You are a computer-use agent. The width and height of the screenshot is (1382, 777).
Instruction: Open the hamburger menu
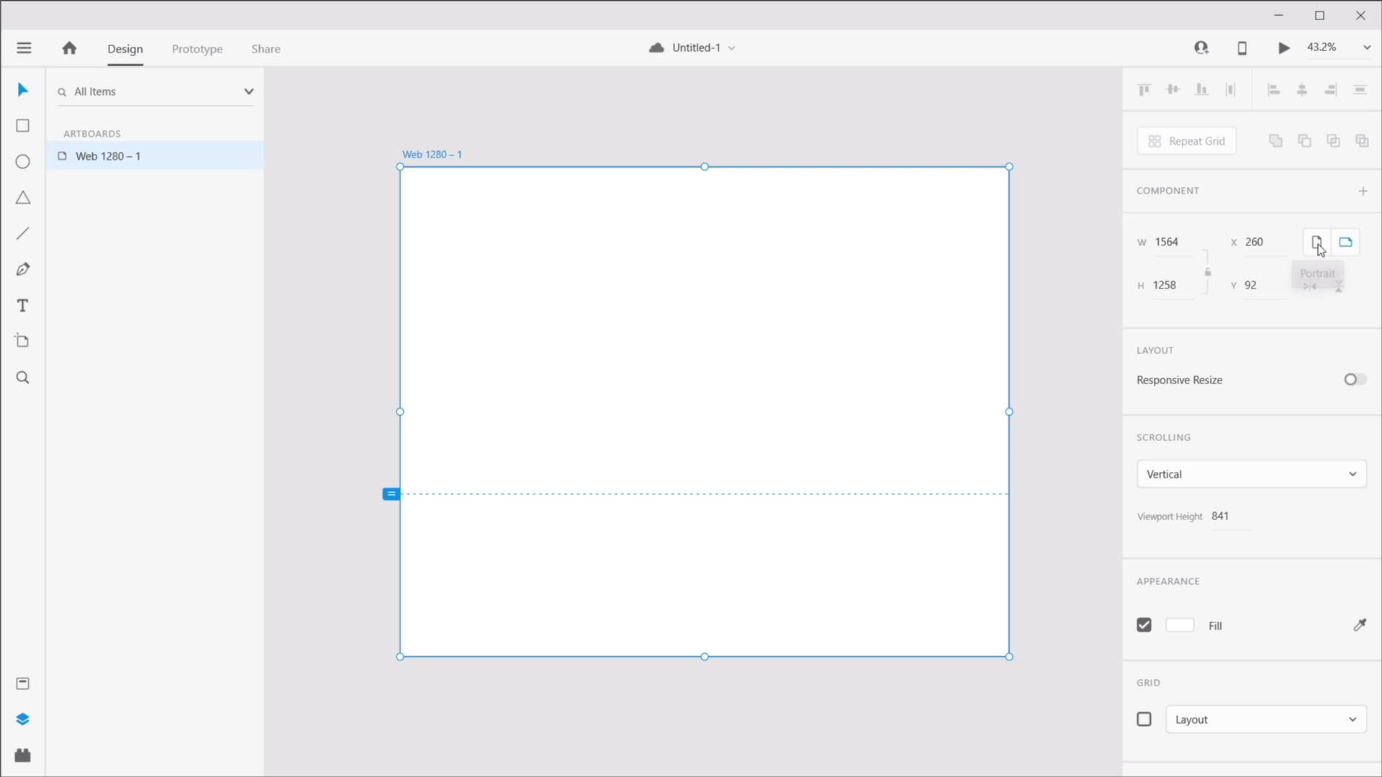[x=24, y=47]
